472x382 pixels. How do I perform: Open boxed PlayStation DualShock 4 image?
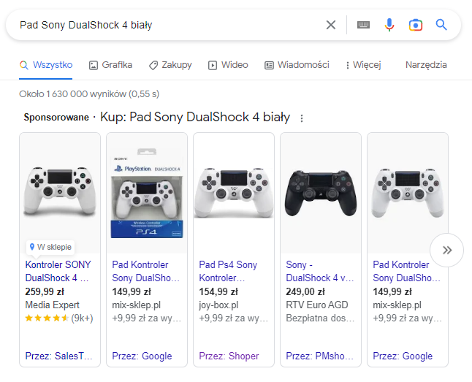pos(147,193)
